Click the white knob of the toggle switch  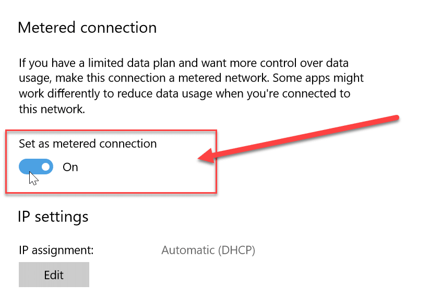pos(46,167)
